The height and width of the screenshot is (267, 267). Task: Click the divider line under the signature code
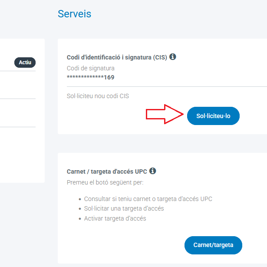[x=165, y=87]
